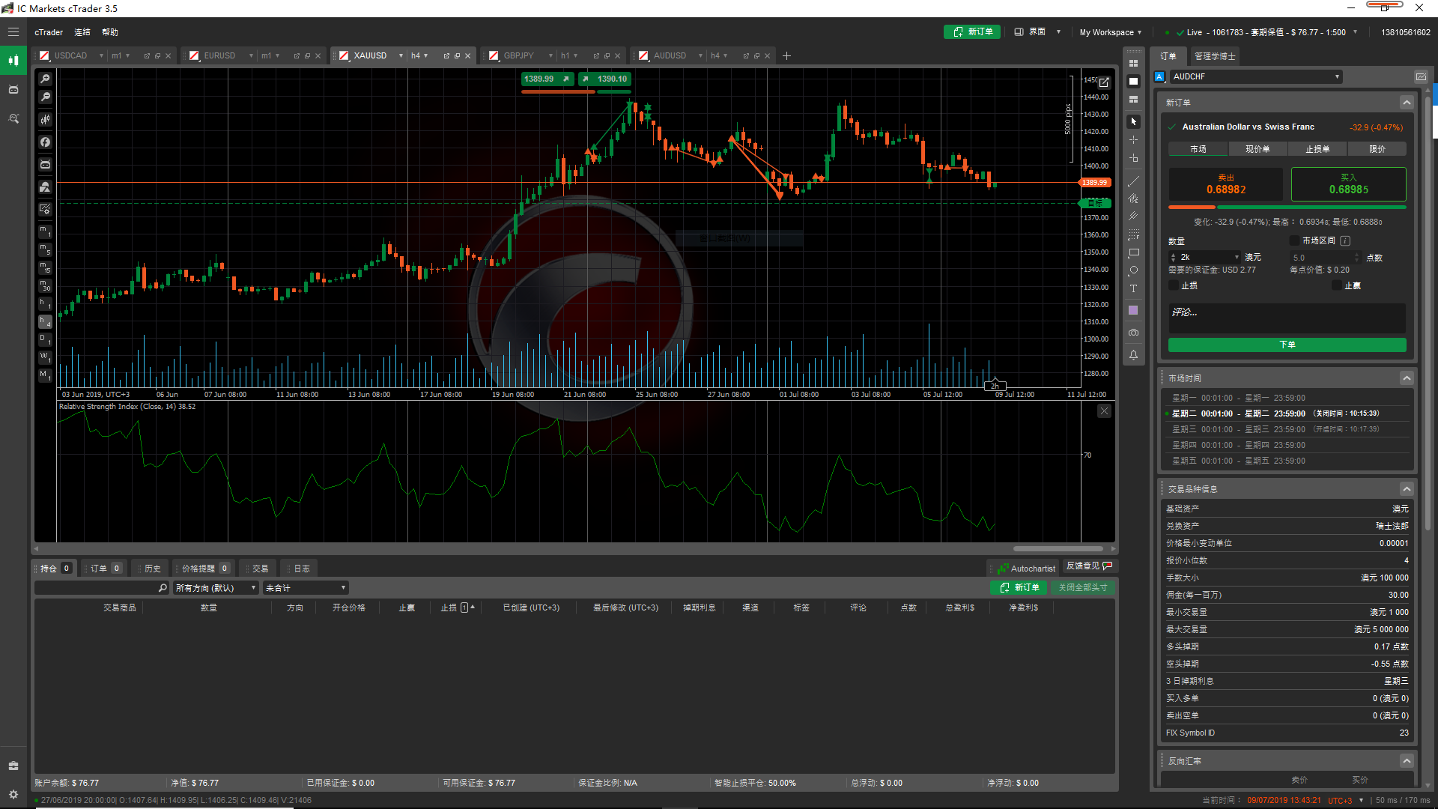The image size is (1438, 809).
Task: Enable the 止损 stop loss checkbox
Action: pos(1174,285)
